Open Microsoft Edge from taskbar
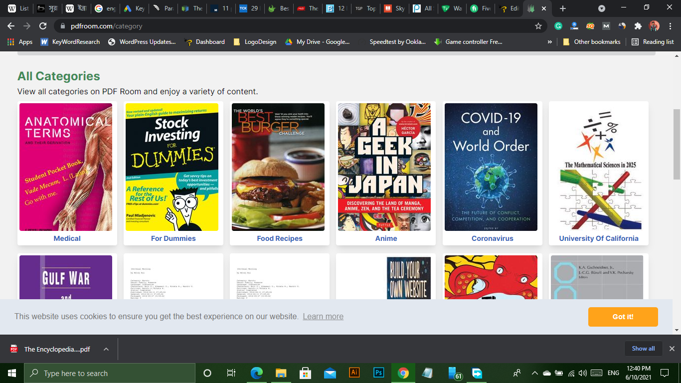Screen dimensions: 681x383 (257, 373)
